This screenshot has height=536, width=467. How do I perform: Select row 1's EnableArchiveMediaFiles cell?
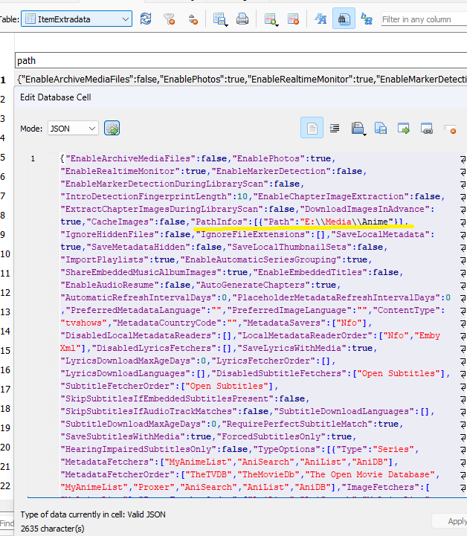click(241, 80)
